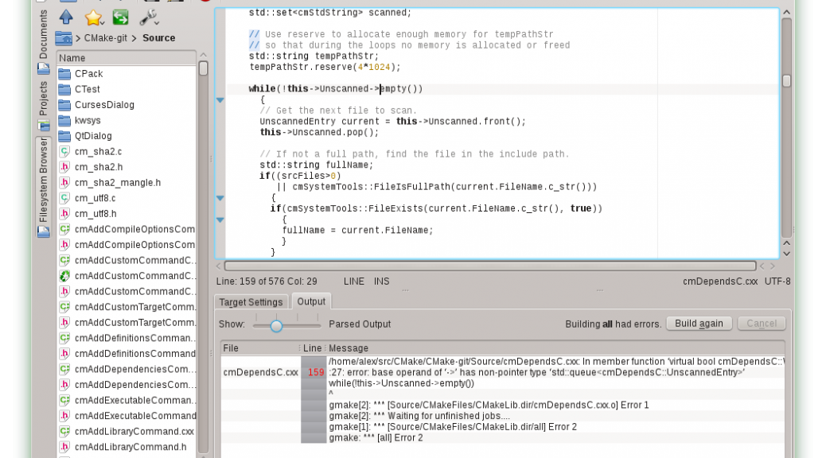The height and width of the screenshot is (458, 826).
Task: Switch to the Projects side panel
Action: point(44,99)
